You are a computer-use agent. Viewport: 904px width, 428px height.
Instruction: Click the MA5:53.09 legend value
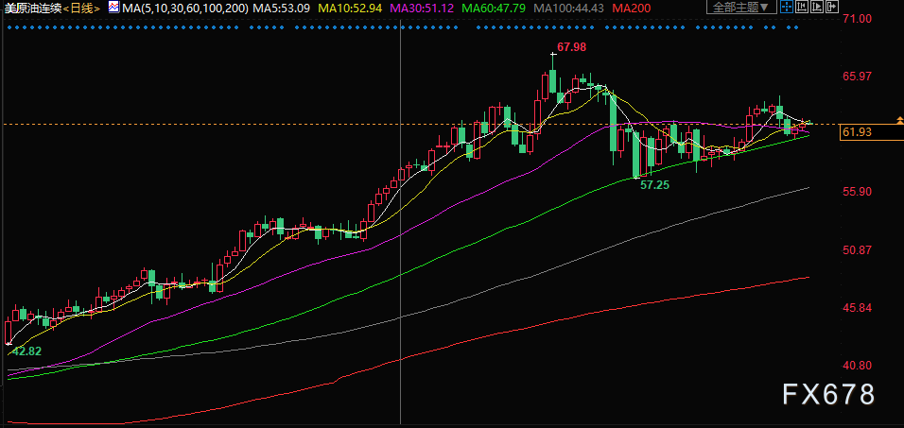(282, 9)
